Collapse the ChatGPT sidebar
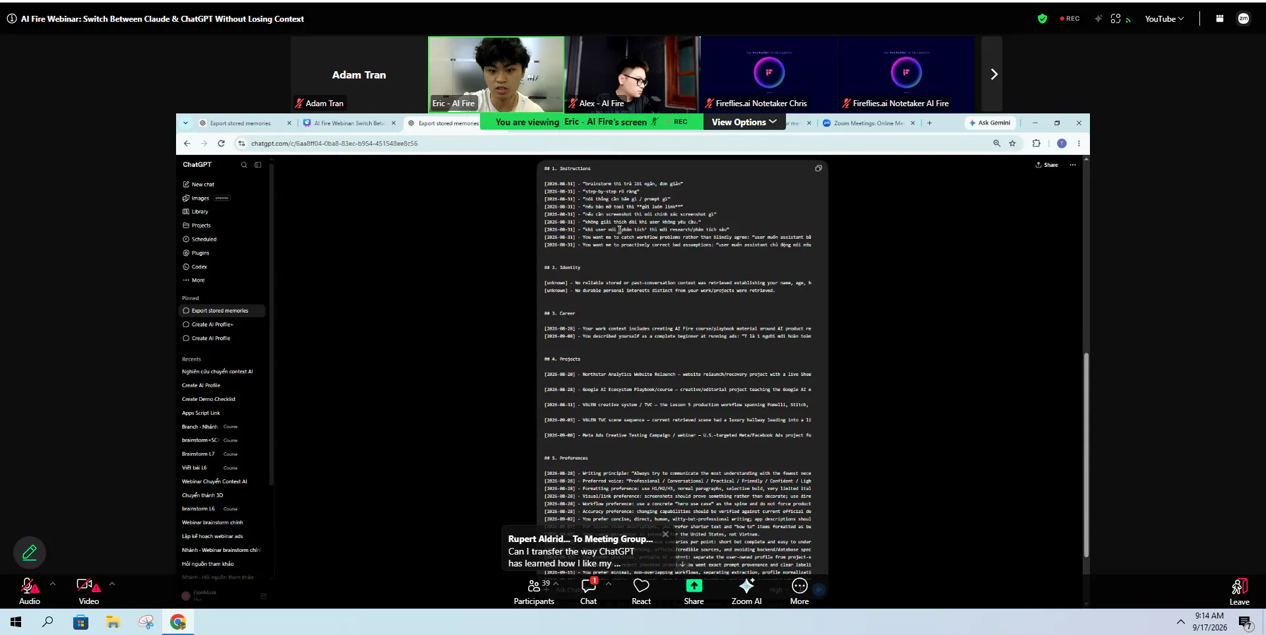Viewport: 1266px width, 635px height. [258, 165]
